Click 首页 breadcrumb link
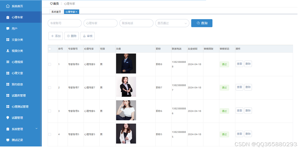The height and width of the screenshot is (149, 298). coord(56,4)
